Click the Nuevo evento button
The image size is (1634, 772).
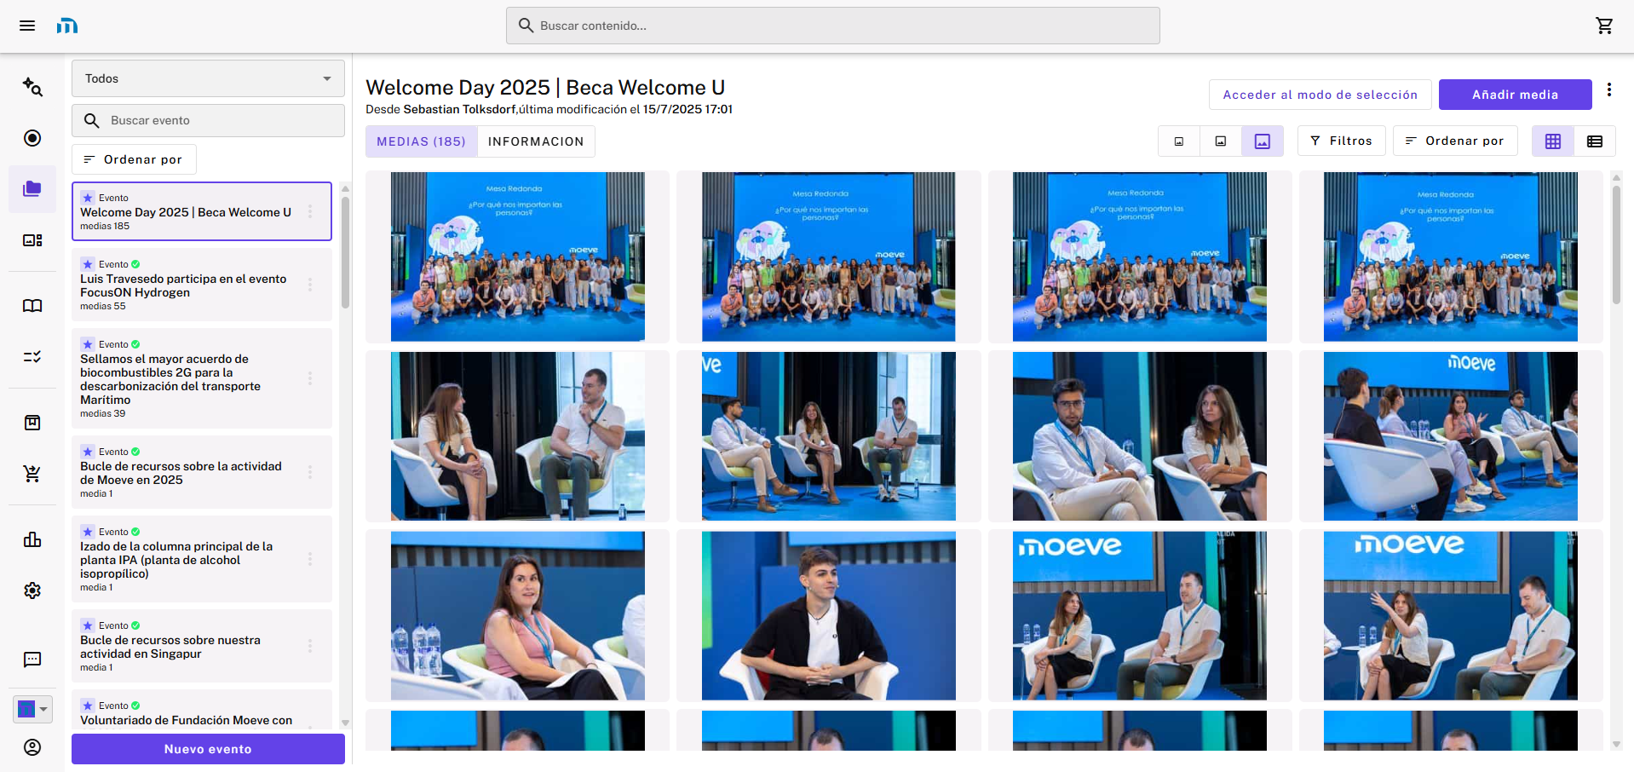click(x=208, y=749)
